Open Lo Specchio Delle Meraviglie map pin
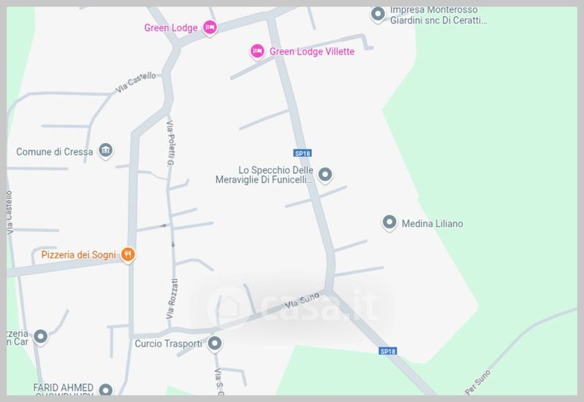Viewport: 584px width, 402px height. point(325,174)
